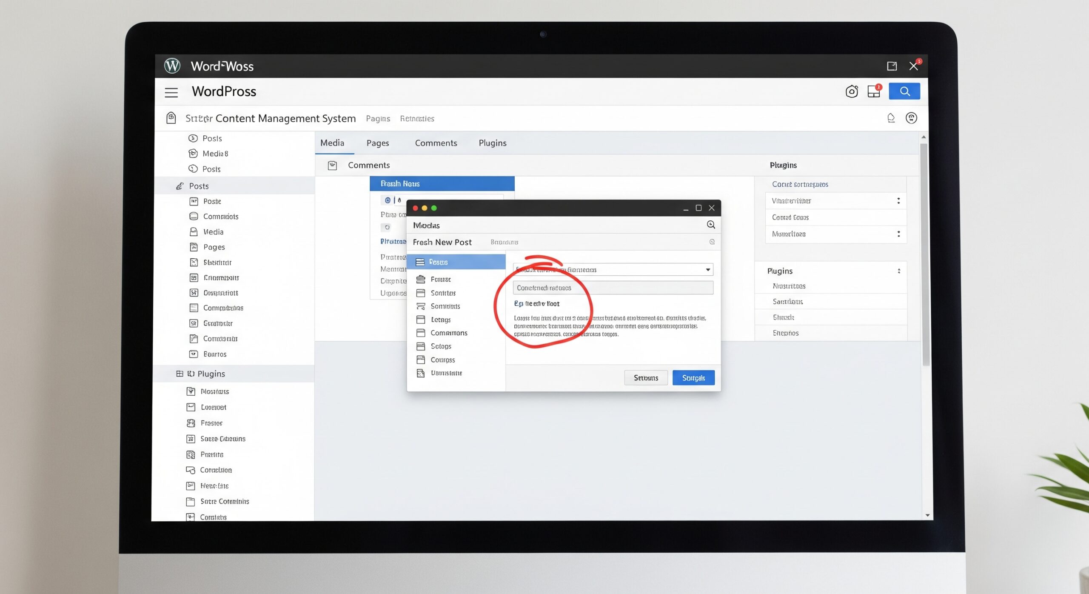Open the dropdown at top of dialog form
Image resolution: width=1089 pixels, height=594 pixels.
613,269
